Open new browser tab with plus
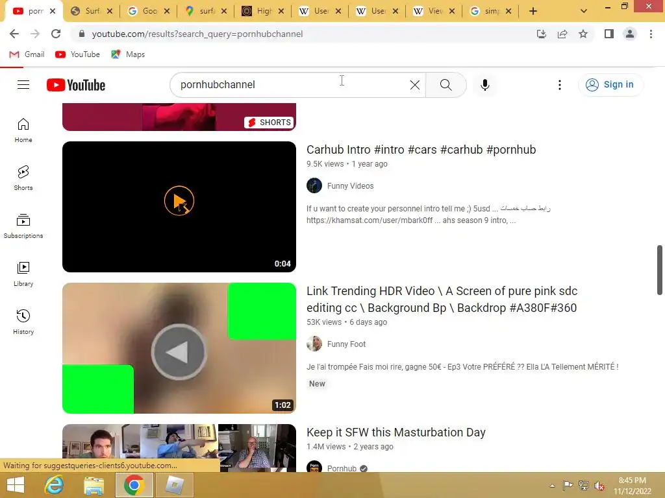This screenshot has height=498, width=665. pyautogui.click(x=533, y=12)
